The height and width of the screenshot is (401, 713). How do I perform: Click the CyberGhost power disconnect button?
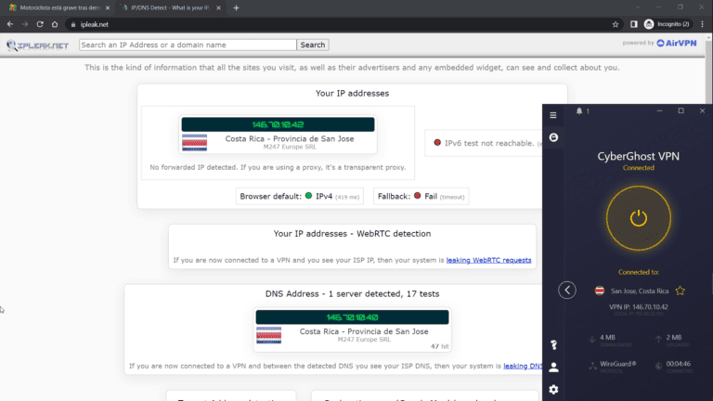click(639, 218)
